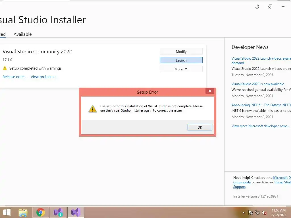Screen dimensions: 291x218
Task: Select the Visual Studio taskbar icon
Action: coord(76,212)
